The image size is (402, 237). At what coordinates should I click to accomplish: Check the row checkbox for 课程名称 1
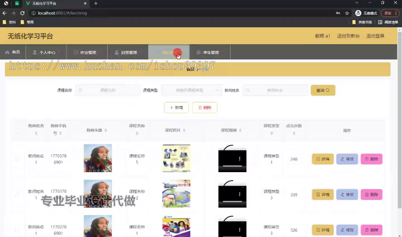click(17, 230)
